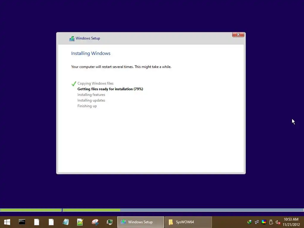304x228 pixels.
Task: Click the 'Windows Setup' title text
Action: pyautogui.click(x=88, y=38)
